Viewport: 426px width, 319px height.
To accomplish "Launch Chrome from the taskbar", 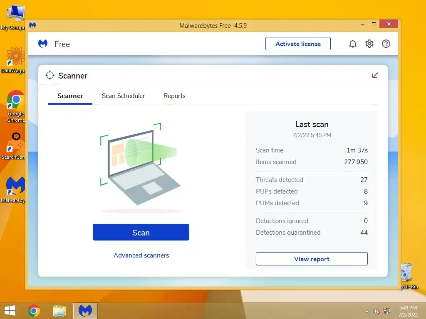I will 34,311.
